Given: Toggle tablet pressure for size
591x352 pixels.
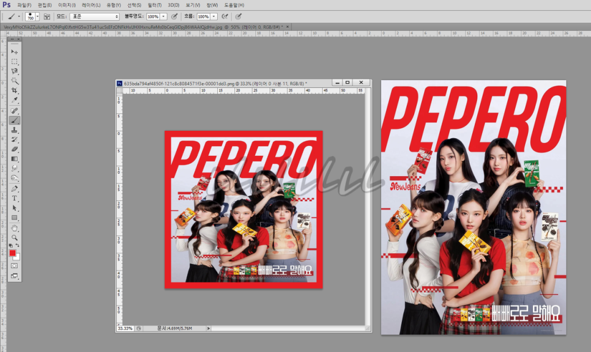Looking at the screenshot, I should 238,16.
